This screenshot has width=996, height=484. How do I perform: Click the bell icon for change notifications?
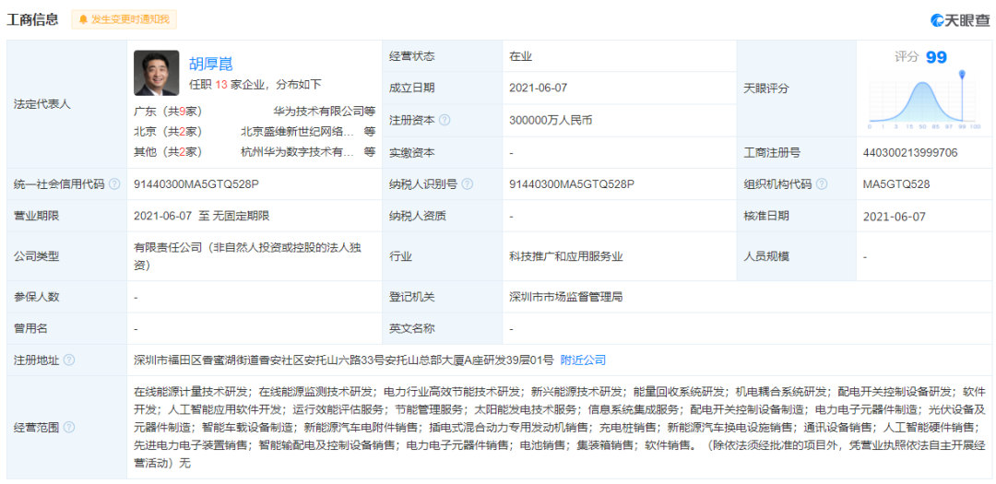click(83, 19)
